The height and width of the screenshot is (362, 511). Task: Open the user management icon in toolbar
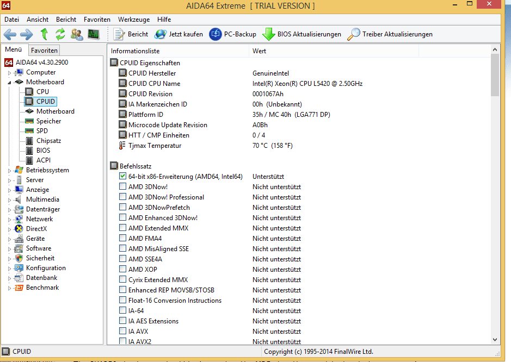click(77, 34)
